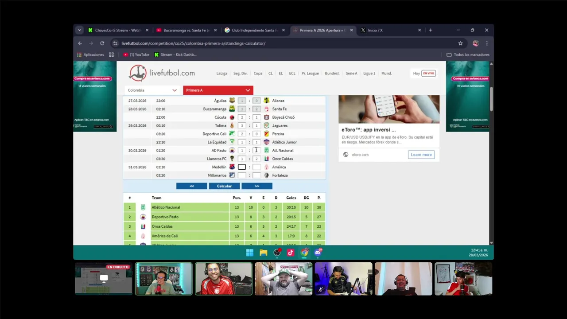The height and width of the screenshot is (319, 567).
Task: Open the LaLiga menu item
Action: point(222,73)
